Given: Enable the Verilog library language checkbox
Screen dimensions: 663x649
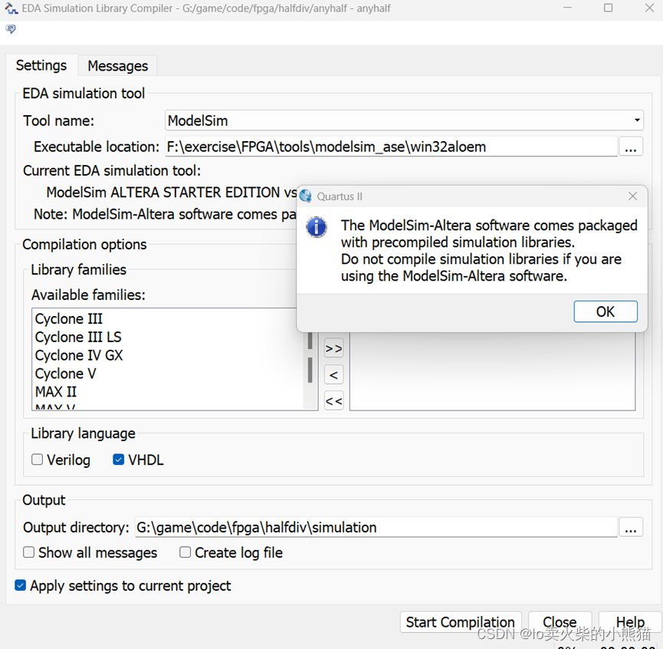Looking at the screenshot, I should coord(38,460).
